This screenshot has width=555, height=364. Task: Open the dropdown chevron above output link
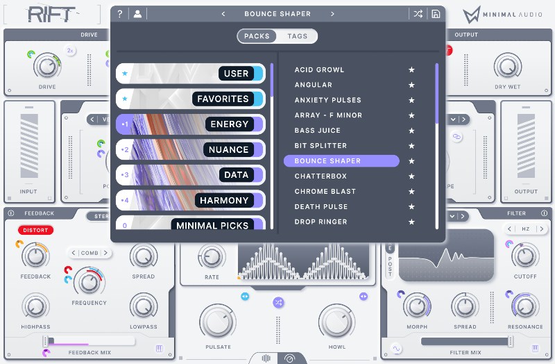453,119
